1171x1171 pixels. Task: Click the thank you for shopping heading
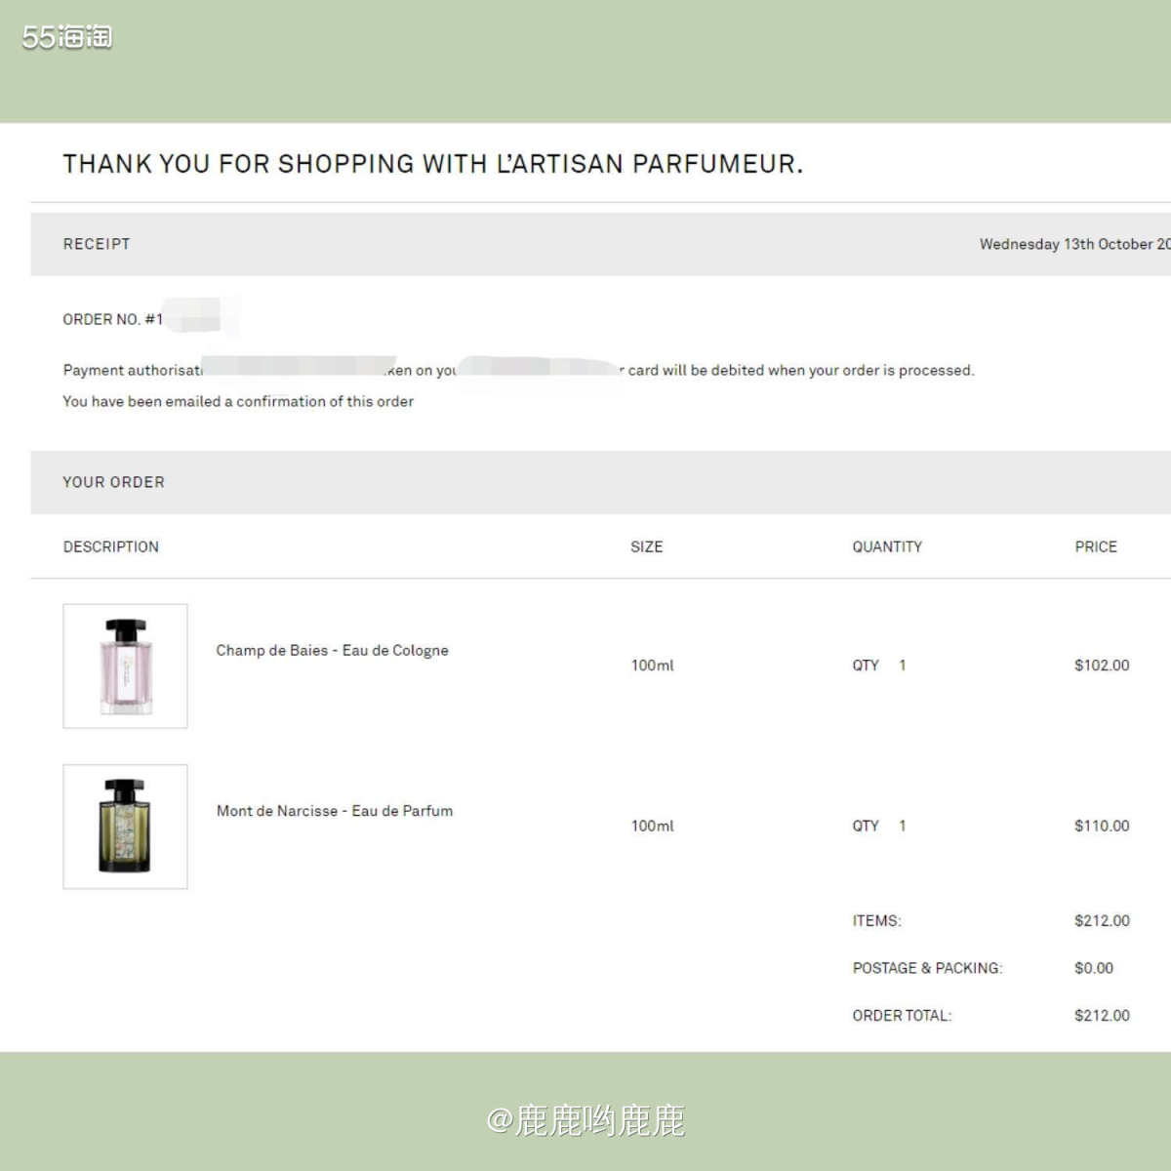433,164
